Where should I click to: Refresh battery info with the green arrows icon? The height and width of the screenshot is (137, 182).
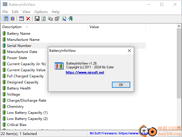(44, 19)
